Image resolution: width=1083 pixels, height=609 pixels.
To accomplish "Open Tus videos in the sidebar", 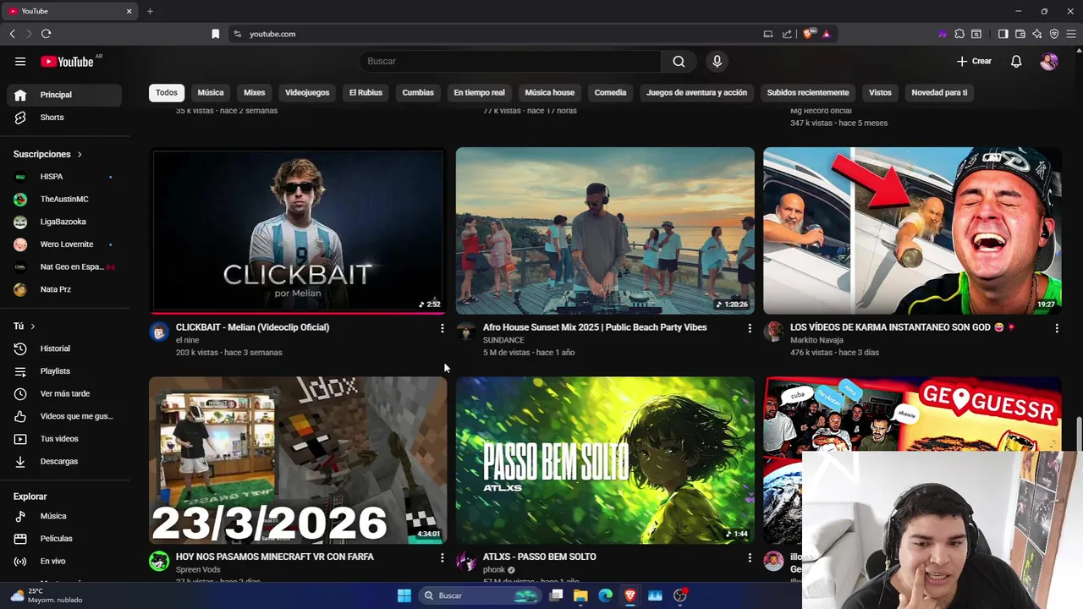I will coord(64,439).
